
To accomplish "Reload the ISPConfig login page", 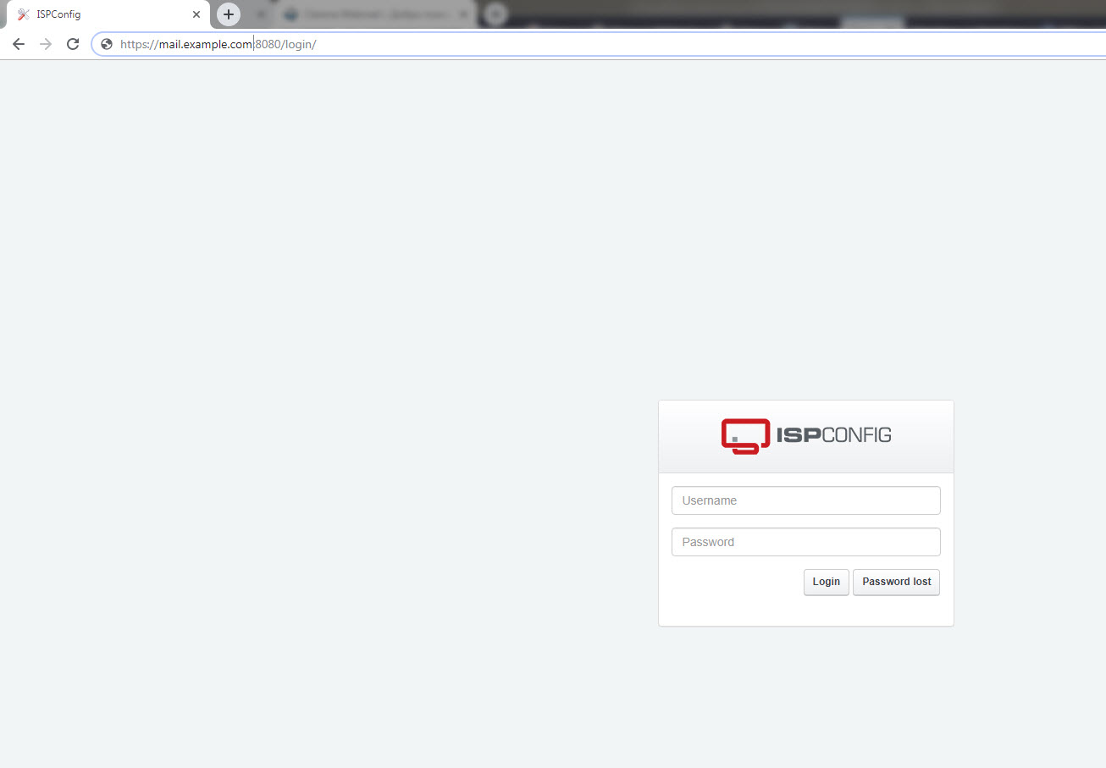I will point(73,44).
